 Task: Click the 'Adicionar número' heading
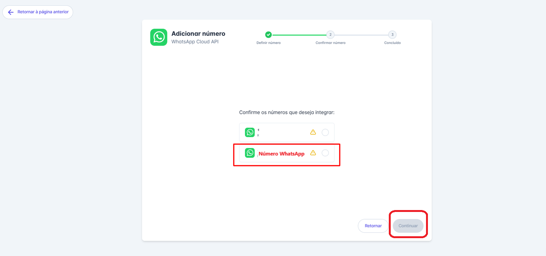pos(198,34)
